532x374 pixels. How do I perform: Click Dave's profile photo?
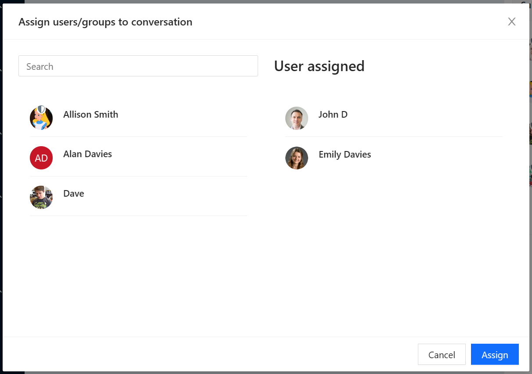tap(41, 198)
